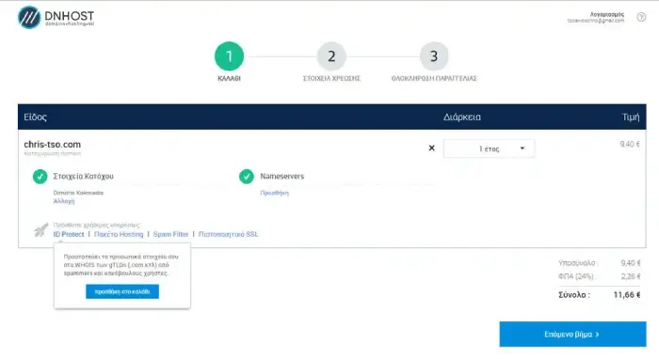Viewport: 659px width, 359px height.
Task: Open the Πακέτο Hosting link
Action: (x=119, y=234)
